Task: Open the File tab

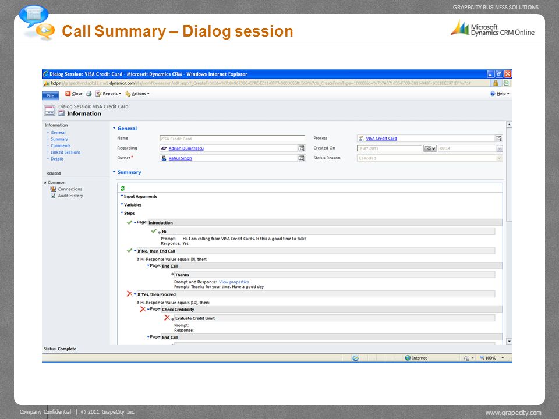Action: (50, 95)
